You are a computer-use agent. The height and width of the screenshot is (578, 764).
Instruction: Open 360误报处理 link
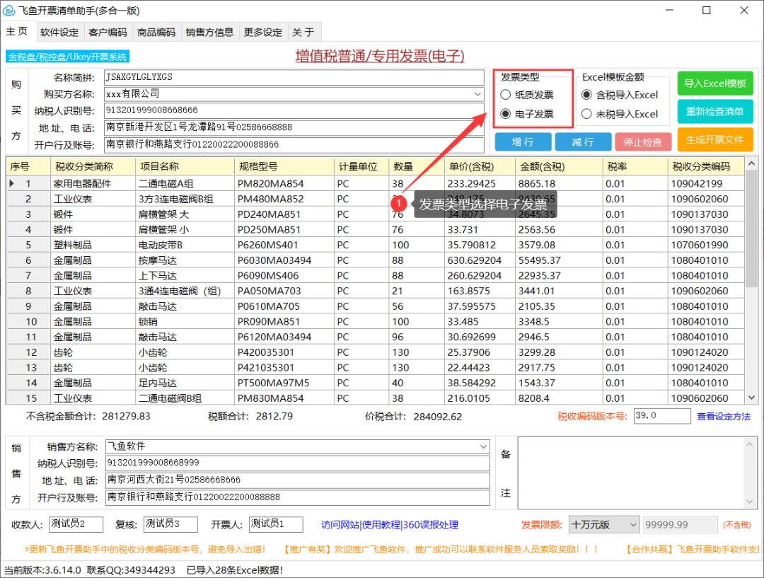click(431, 525)
